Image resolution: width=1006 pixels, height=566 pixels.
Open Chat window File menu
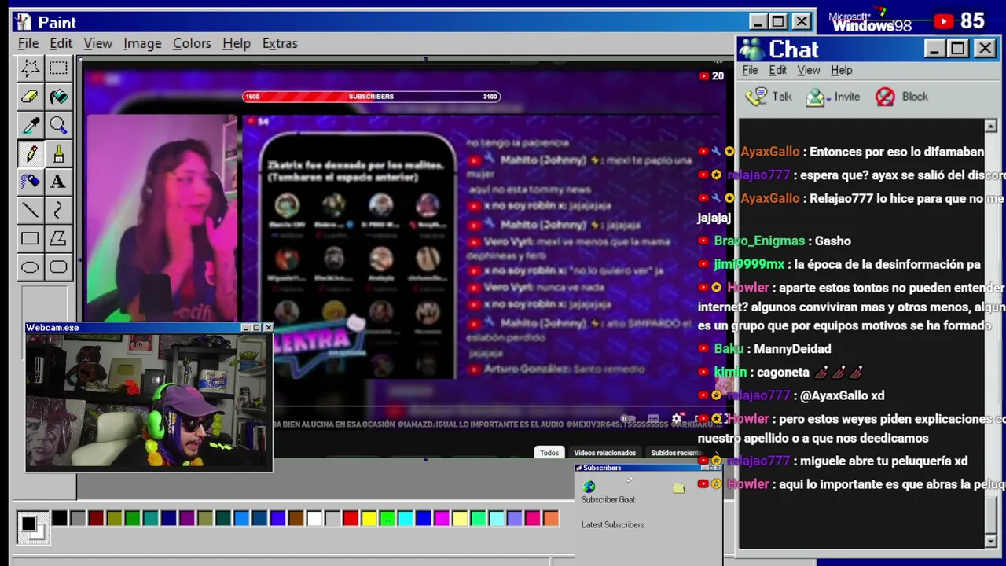click(x=750, y=70)
